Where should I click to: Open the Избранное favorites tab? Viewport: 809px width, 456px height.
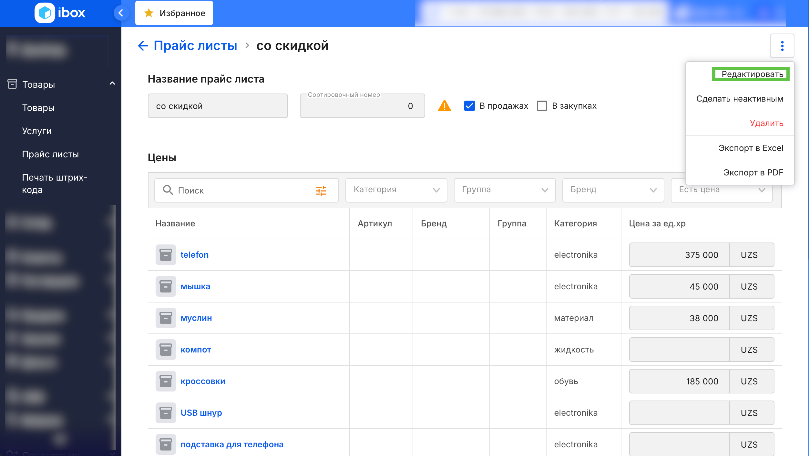click(x=174, y=13)
